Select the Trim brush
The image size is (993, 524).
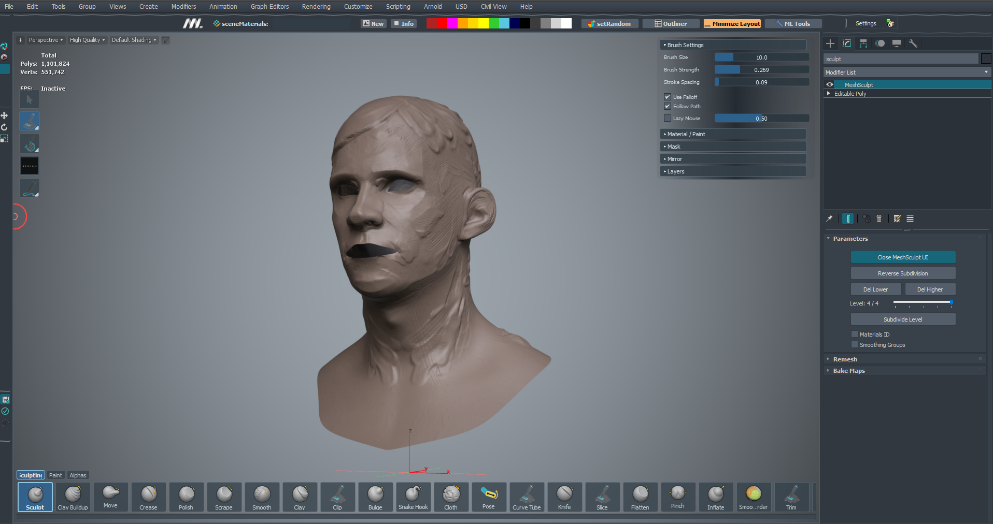pyautogui.click(x=791, y=497)
